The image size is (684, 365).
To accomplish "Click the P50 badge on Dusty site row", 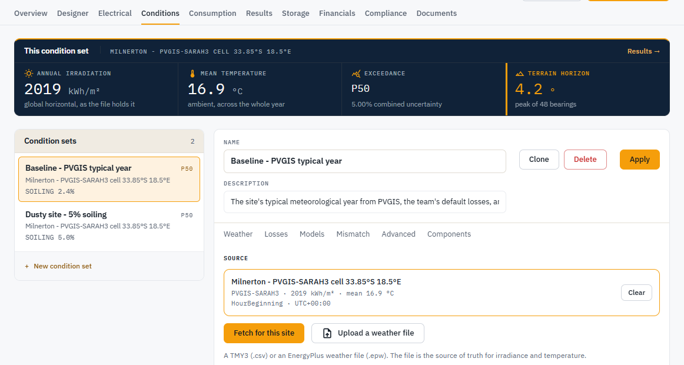I will coord(187,215).
